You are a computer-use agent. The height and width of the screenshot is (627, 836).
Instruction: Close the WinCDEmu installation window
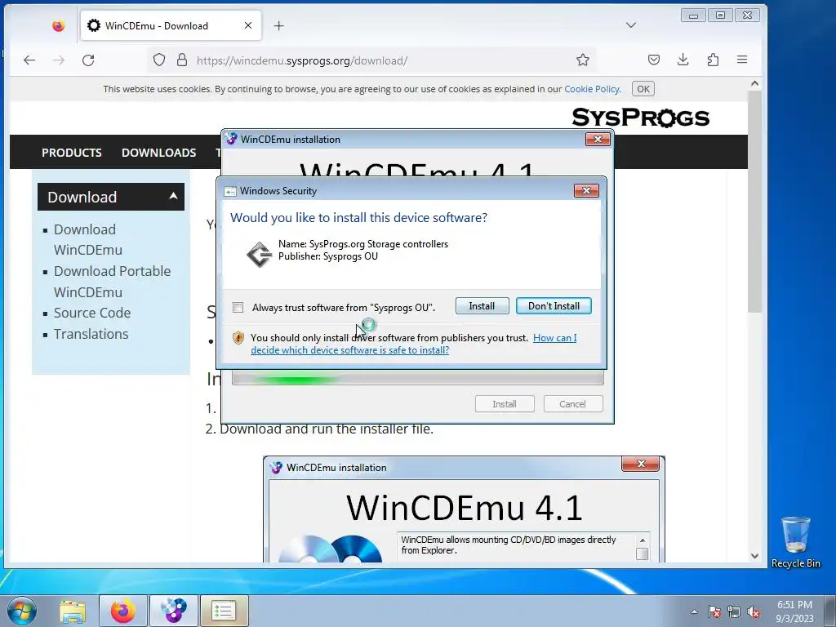point(598,139)
